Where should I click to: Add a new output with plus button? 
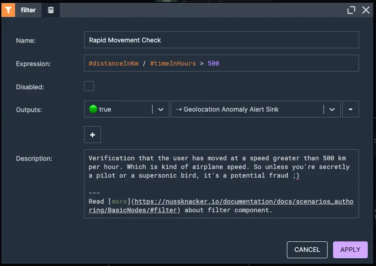(x=93, y=134)
